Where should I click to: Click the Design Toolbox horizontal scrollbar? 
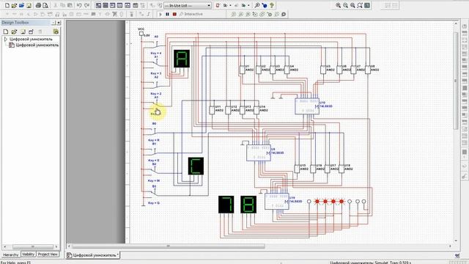click(33, 247)
